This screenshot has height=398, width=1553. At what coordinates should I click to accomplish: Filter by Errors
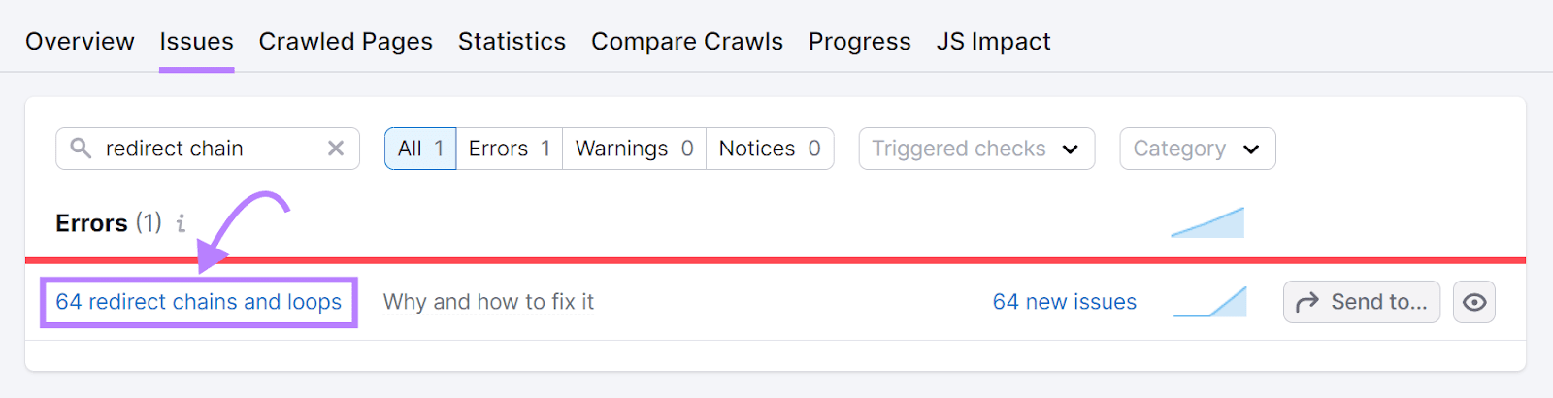click(x=510, y=149)
